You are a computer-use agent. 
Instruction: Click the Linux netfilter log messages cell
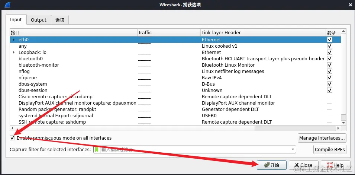[x=233, y=71]
